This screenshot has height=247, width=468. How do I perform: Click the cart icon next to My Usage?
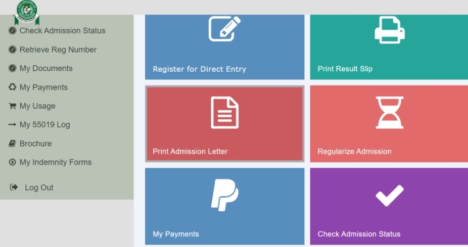[12, 106]
